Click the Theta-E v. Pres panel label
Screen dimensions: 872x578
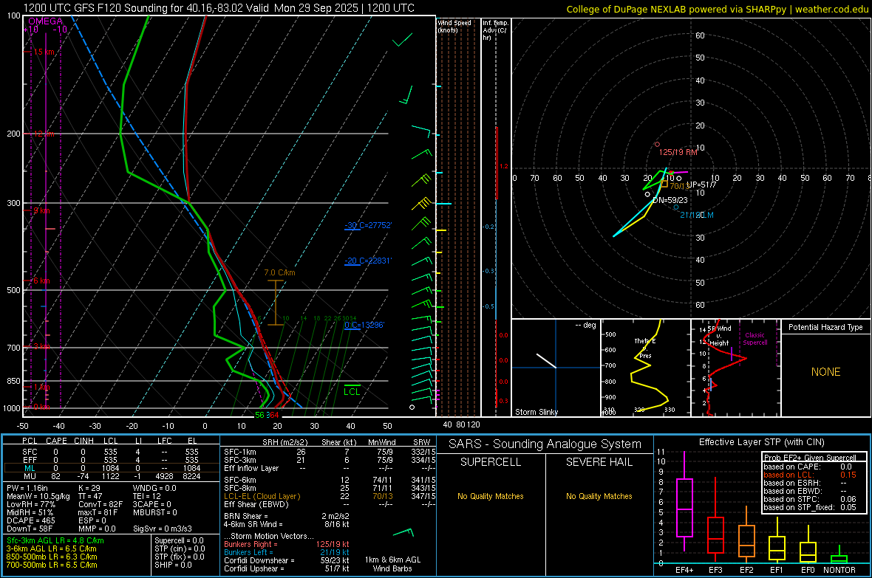point(645,348)
